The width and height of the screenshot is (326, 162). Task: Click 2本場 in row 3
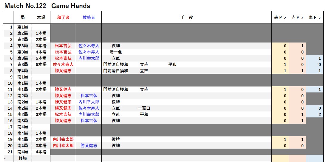[41, 40]
